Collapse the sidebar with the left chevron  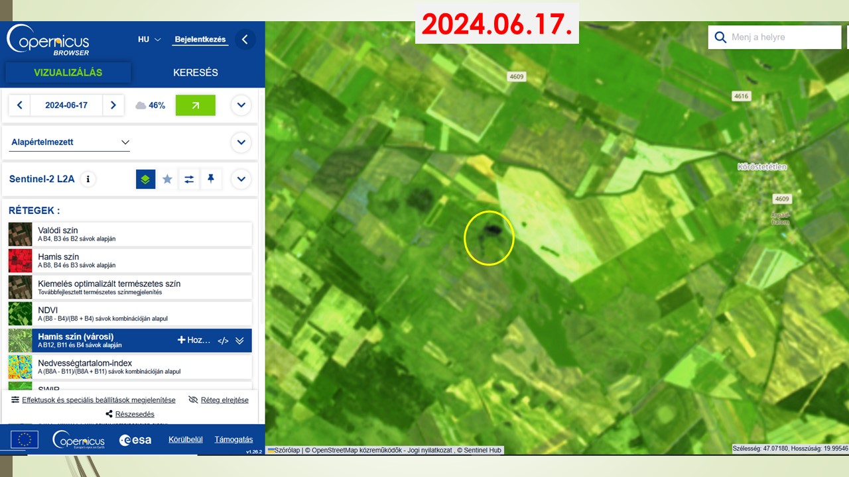(x=245, y=40)
